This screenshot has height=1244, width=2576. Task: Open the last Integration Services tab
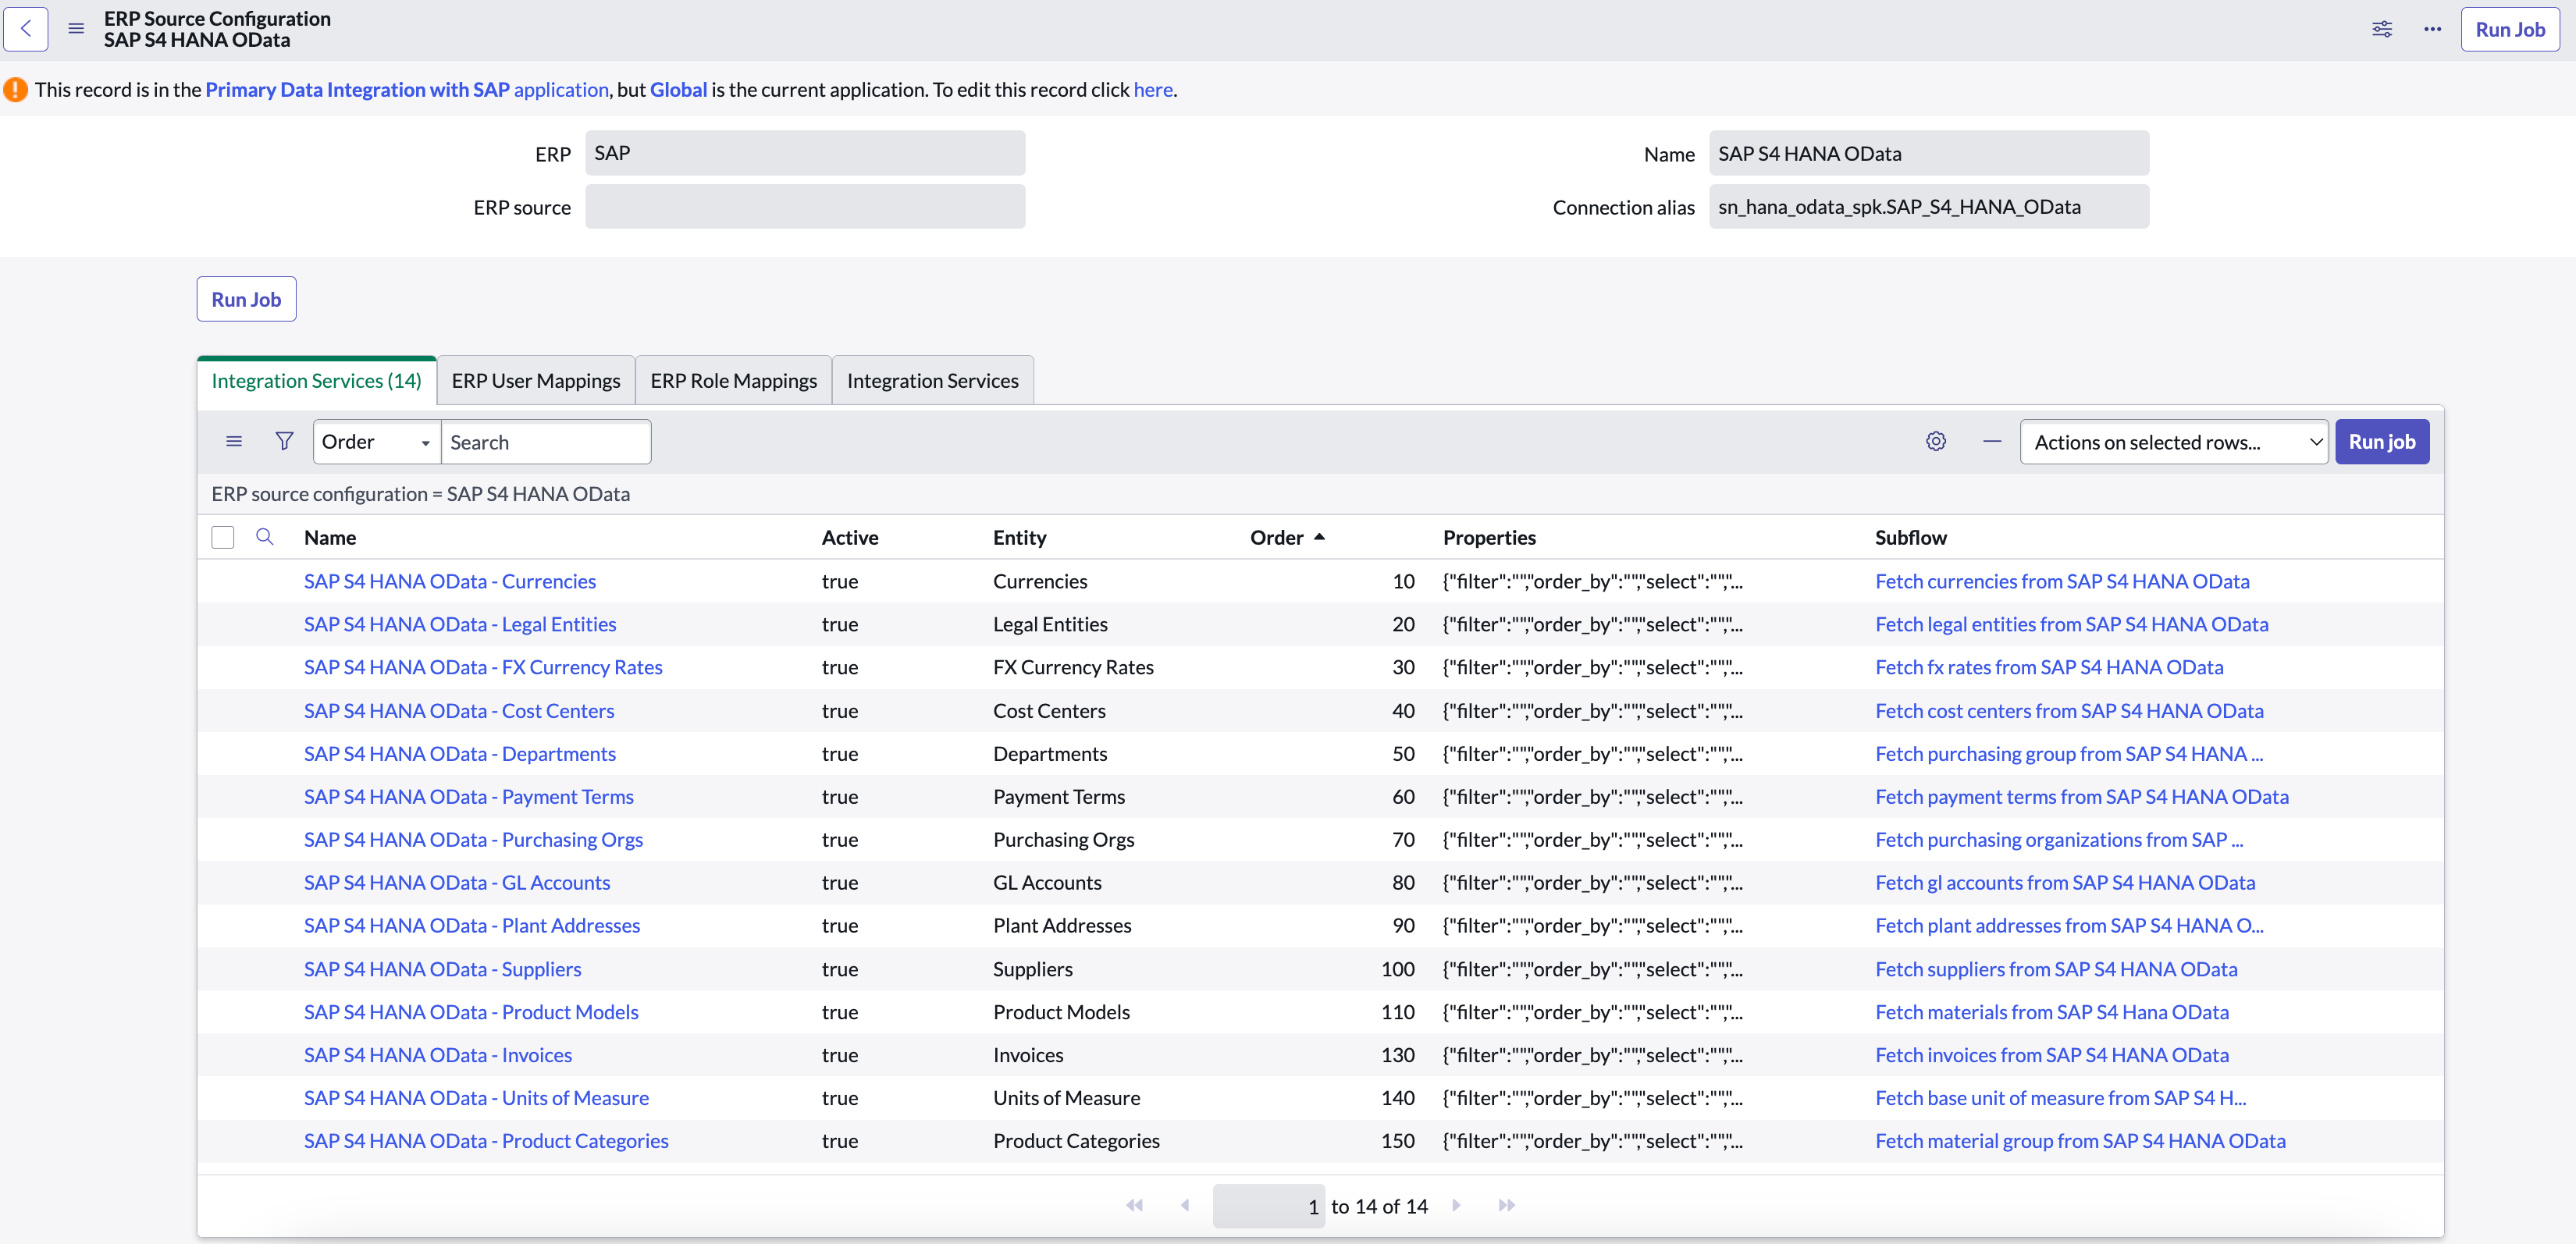pyautogui.click(x=933, y=381)
